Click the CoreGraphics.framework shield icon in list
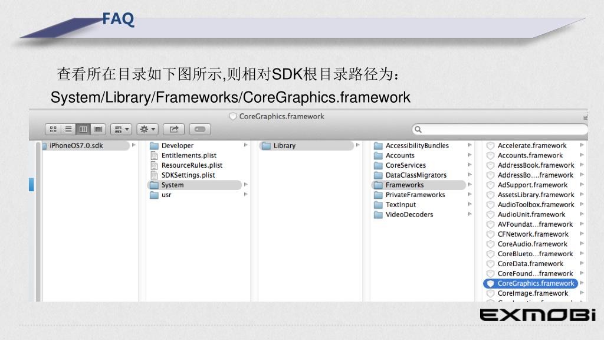 490,283
